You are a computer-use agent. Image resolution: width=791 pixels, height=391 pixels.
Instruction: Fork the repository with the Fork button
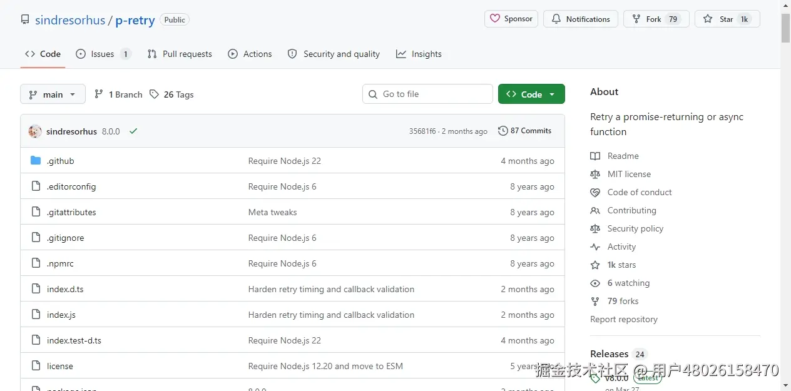656,19
